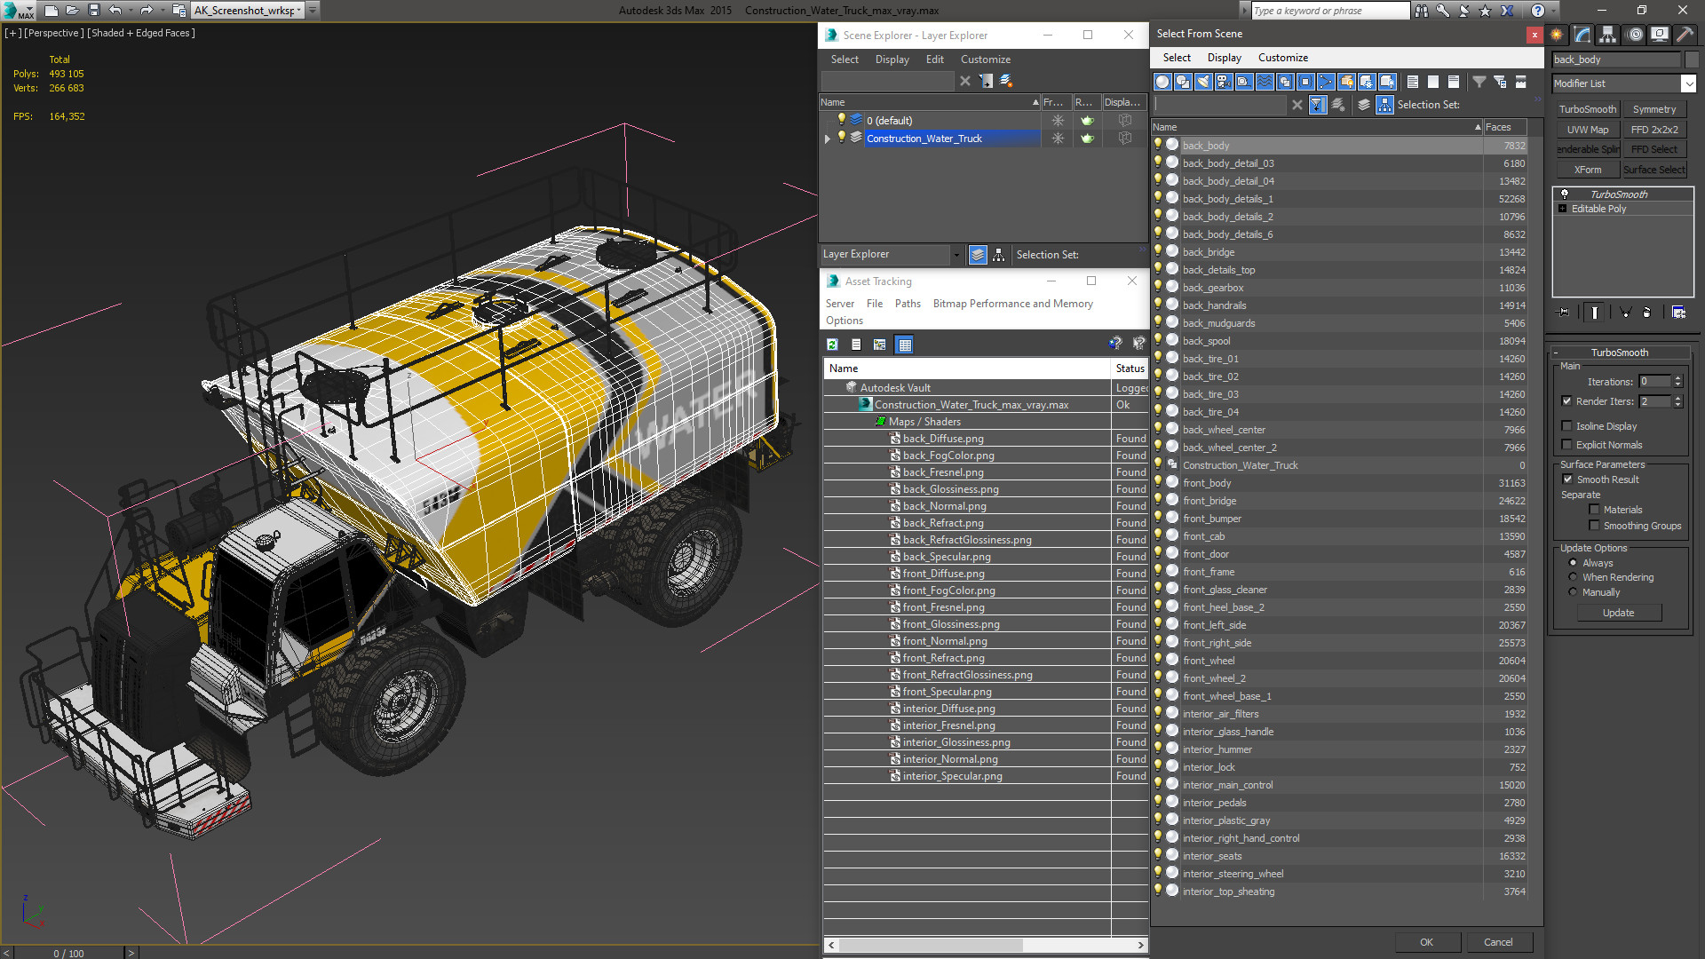
Task: Select the Always update radio button
Action: (1574, 563)
